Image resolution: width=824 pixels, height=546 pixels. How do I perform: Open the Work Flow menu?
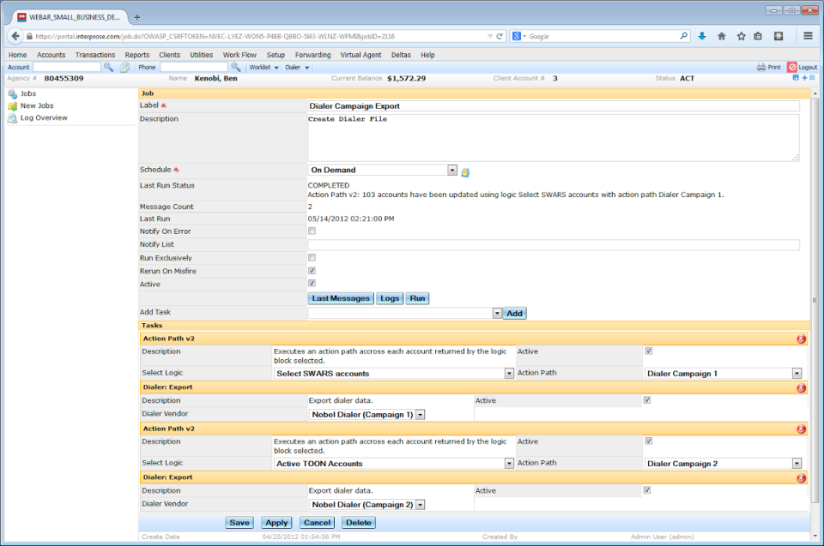[x=239, y=54]
